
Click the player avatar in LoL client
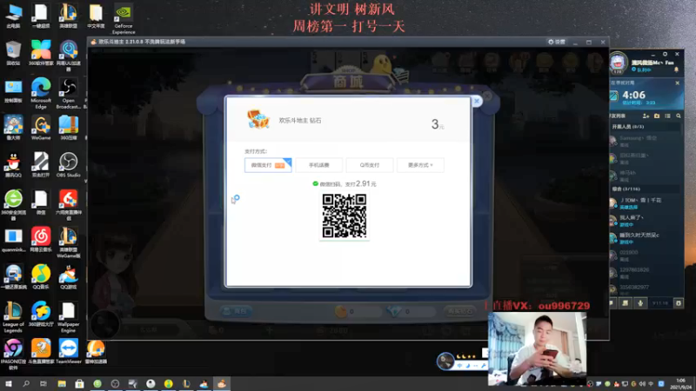(618, 63)
